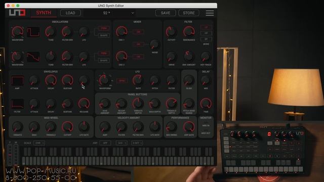Image resolution: width=324 pixels, height=182 pixels.
Task: Click oscillator 1 Waveform knob
Action: (18, 32)
